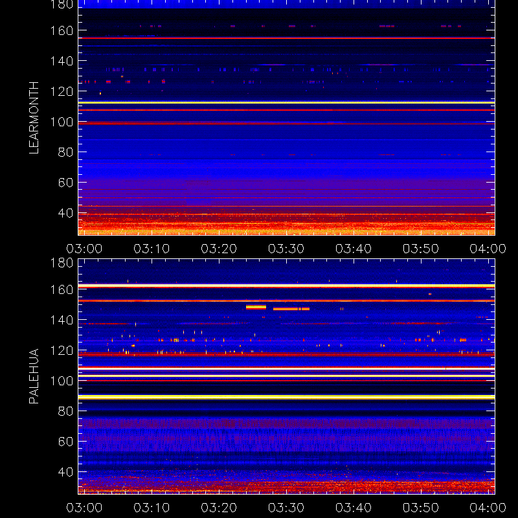
Task: Pick the 40 tick label on Palehua axis
Action: 65,472
